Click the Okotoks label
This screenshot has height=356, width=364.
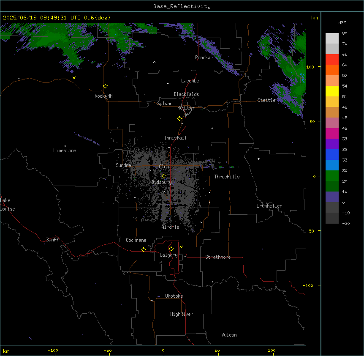click(174, 296)
